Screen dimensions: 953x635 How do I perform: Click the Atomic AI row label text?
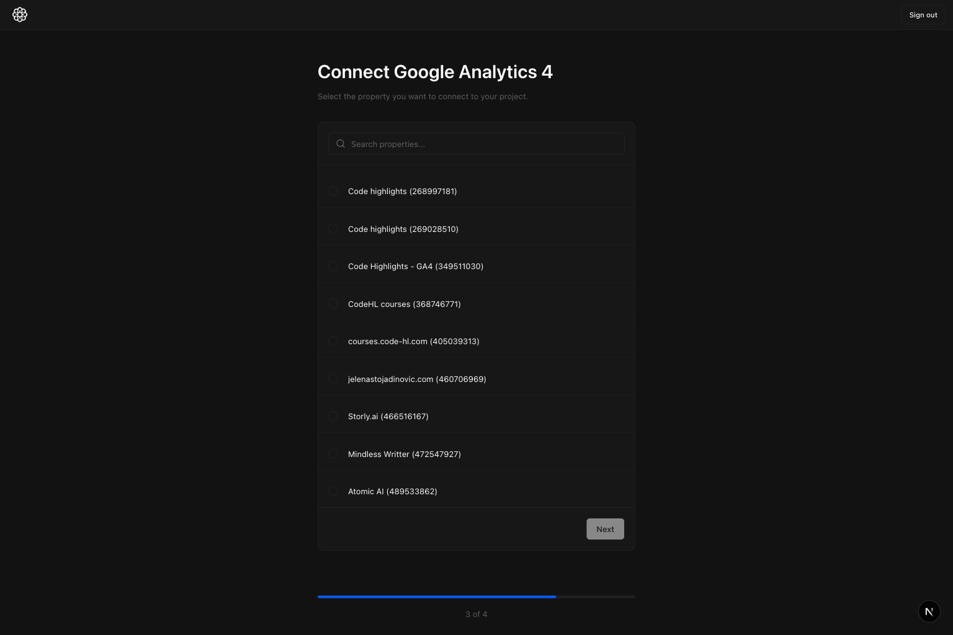pos(393,491)
